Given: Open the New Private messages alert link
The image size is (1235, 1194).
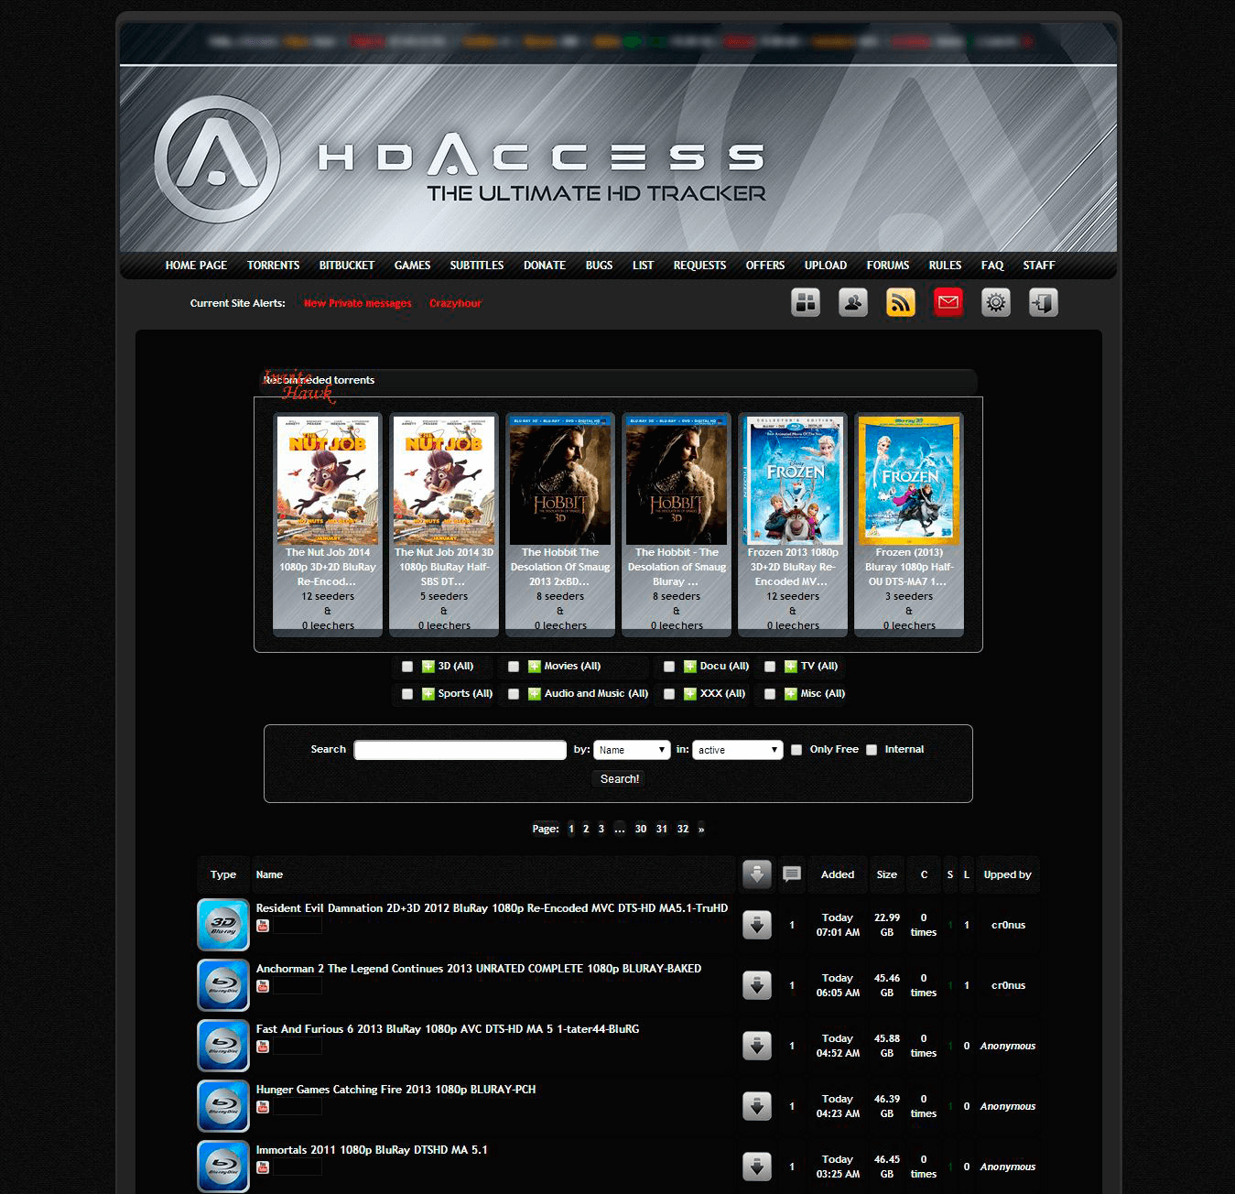Looking at the screenshot, I should coord(358,303).
